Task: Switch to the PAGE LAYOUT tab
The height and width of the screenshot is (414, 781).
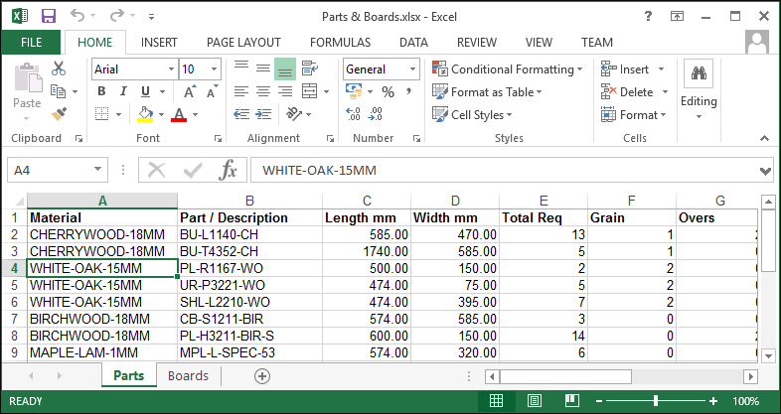Action: coord(243,43)
